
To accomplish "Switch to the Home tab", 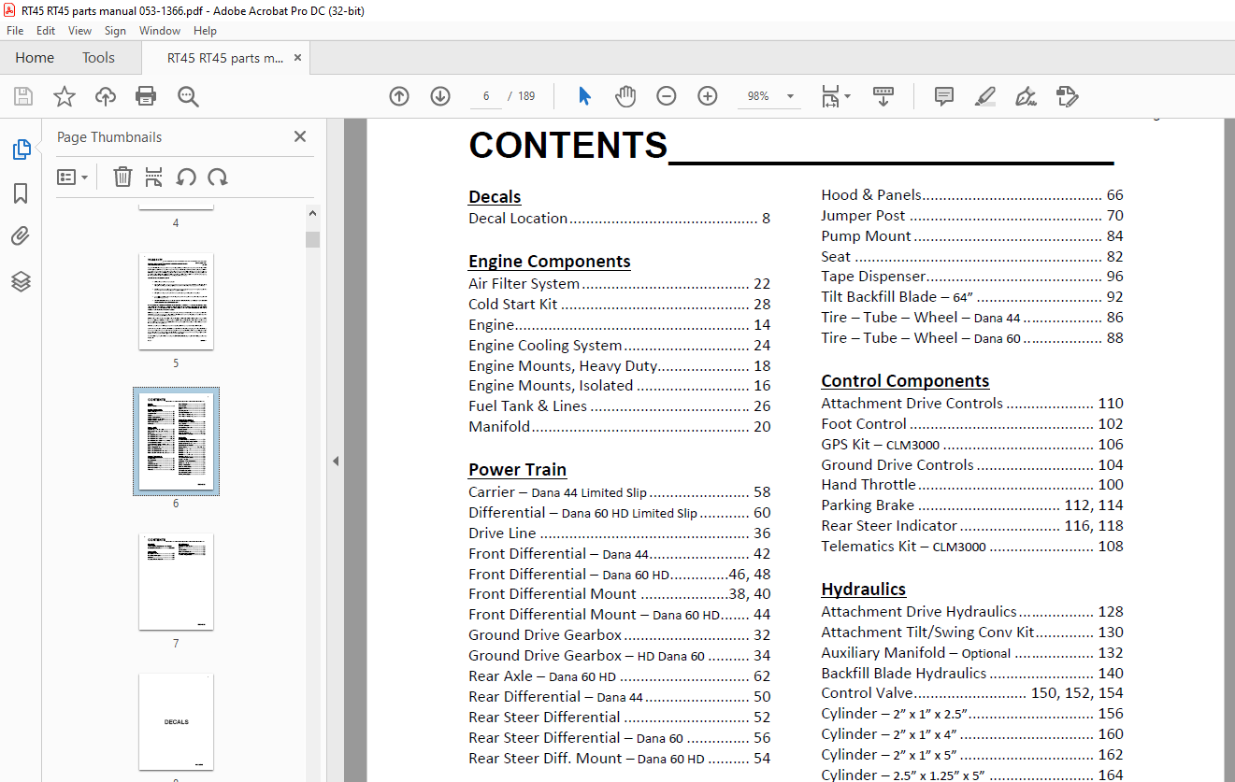I will [x=35, y=58].
